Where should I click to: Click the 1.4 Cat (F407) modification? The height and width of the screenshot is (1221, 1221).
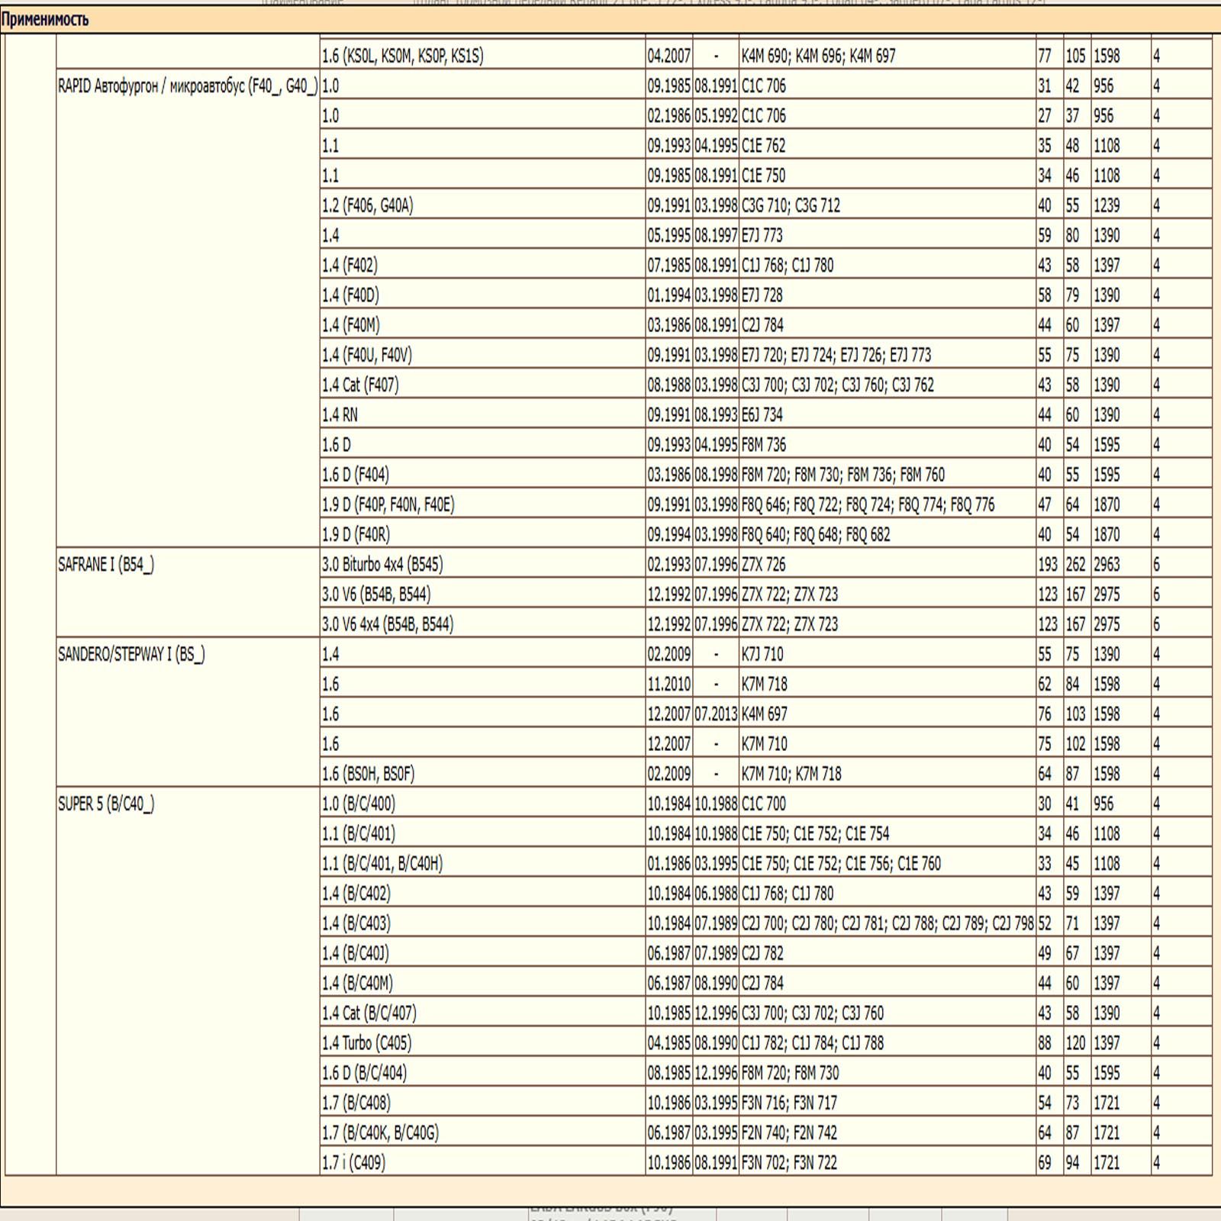click(x=360, y=385)
